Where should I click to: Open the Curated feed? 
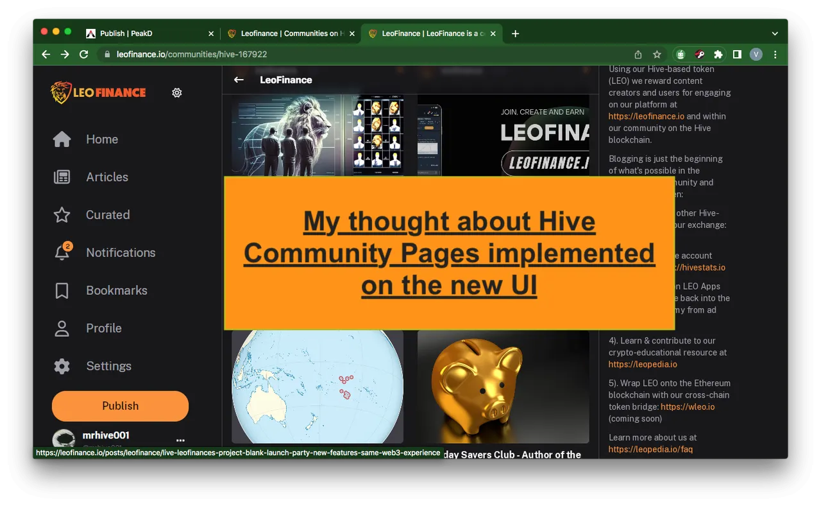[92, 215]
